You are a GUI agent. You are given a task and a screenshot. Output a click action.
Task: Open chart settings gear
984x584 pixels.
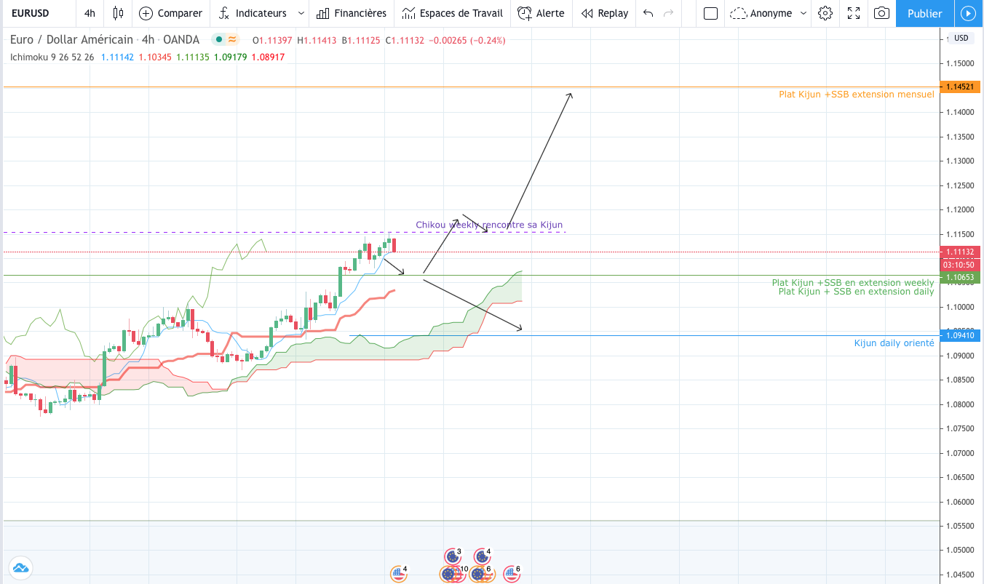[825, 13]
